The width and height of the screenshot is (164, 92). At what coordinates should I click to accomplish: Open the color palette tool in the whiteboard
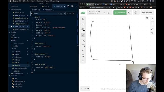(83, 30)
